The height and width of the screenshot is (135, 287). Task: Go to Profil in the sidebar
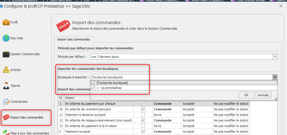(14, 22)
